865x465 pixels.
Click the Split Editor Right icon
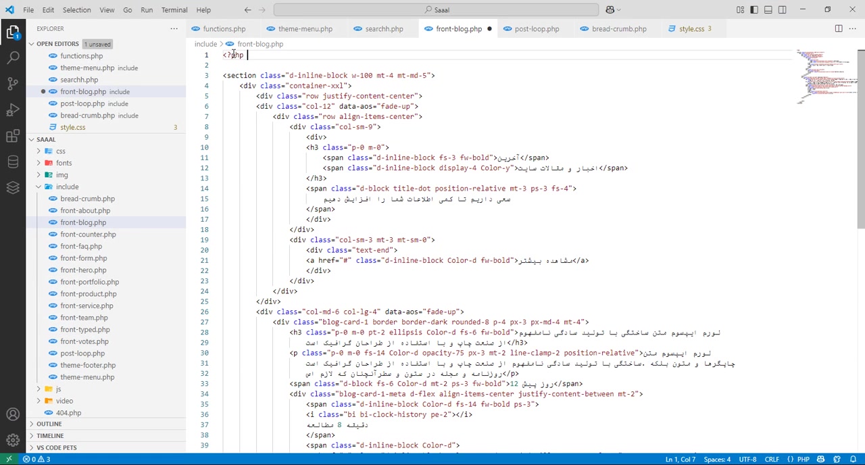point(838,28)
